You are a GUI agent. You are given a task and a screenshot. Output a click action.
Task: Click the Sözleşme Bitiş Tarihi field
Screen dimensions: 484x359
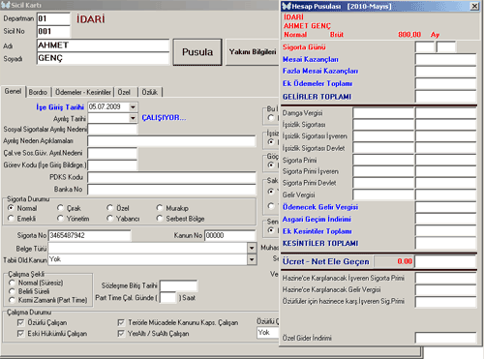pos(179,285)
